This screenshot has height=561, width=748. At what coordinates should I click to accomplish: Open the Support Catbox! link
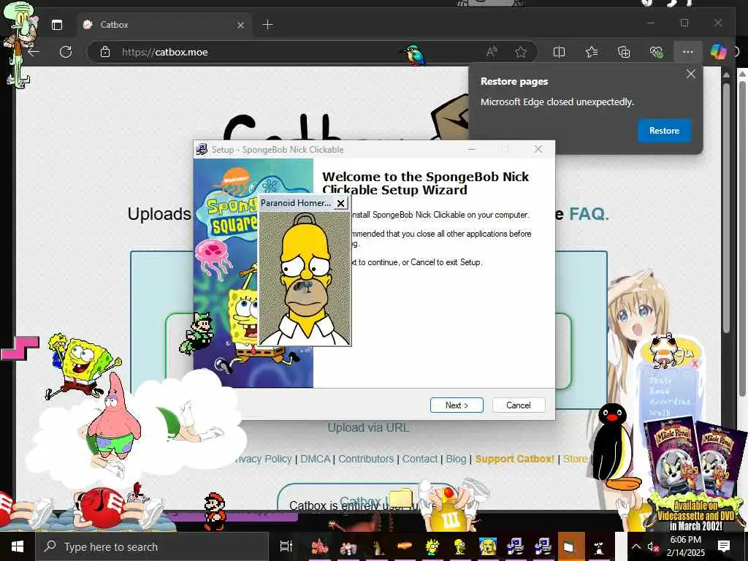tap(515, 459)
